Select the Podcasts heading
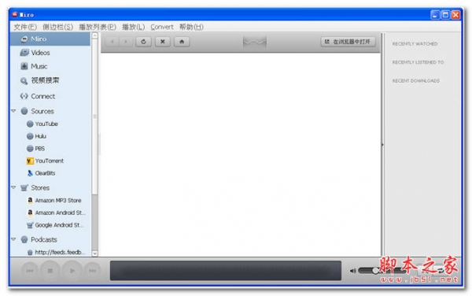The image size is (472, 296). (43, 239)
